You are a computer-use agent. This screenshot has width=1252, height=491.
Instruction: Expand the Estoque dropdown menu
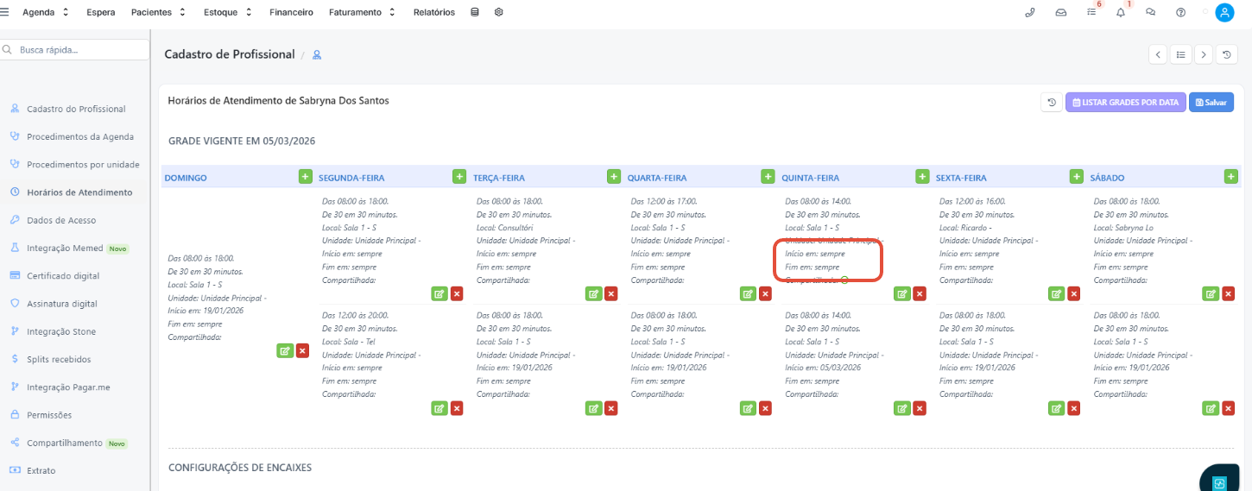[229, 13]
